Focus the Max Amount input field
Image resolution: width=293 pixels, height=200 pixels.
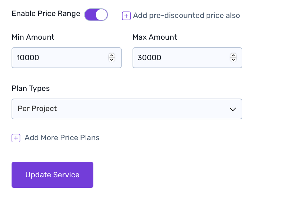[x=182, y=58]
